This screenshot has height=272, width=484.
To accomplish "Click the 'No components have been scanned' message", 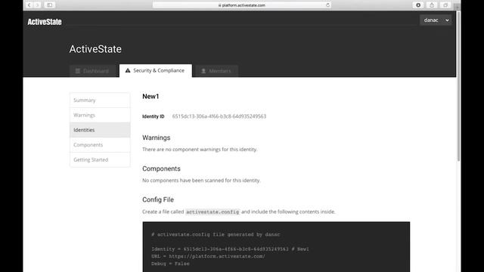I will tap(201, 181).
